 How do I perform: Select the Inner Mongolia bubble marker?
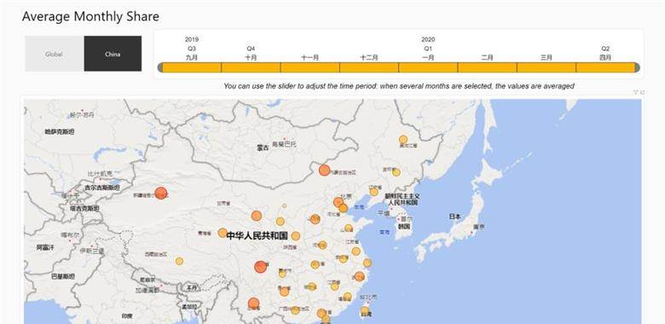pos(325,171)
